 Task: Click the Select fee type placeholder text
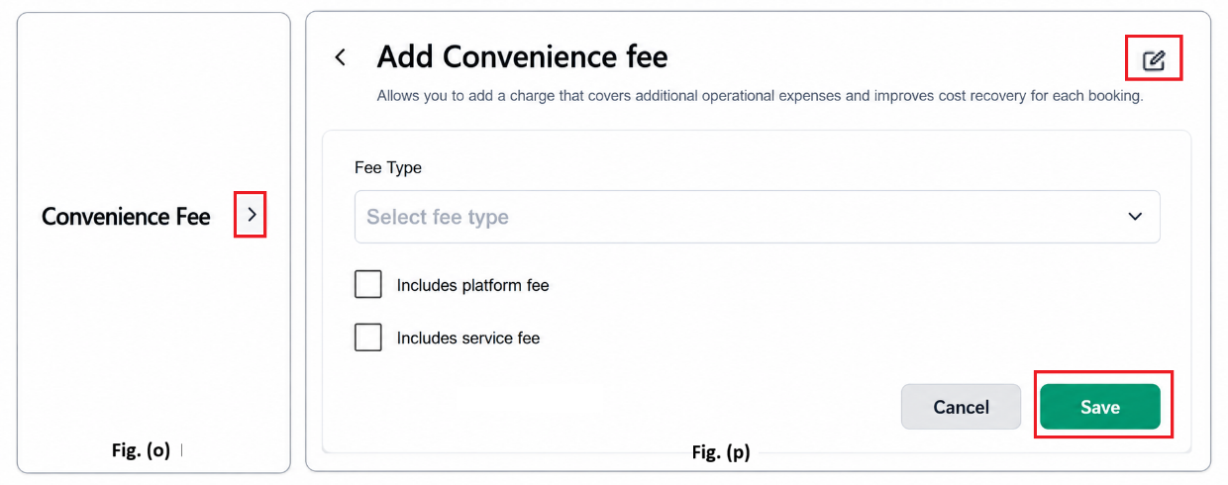point(437,217)
